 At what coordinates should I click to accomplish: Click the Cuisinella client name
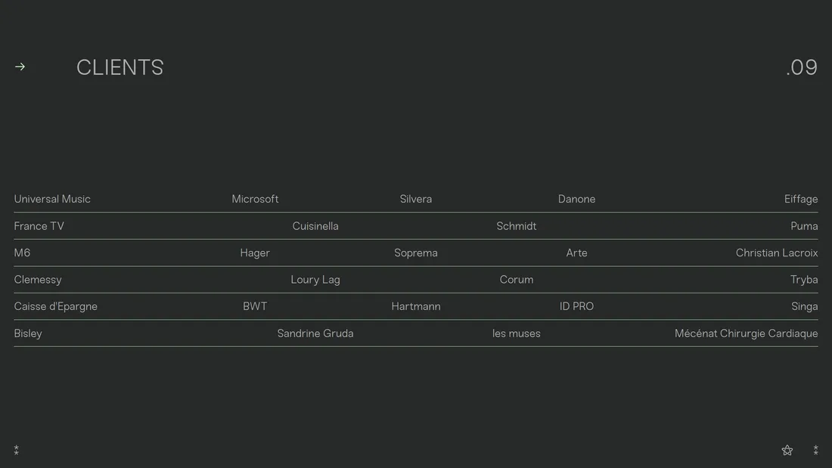pyautogui.click(x=315, y=226)
